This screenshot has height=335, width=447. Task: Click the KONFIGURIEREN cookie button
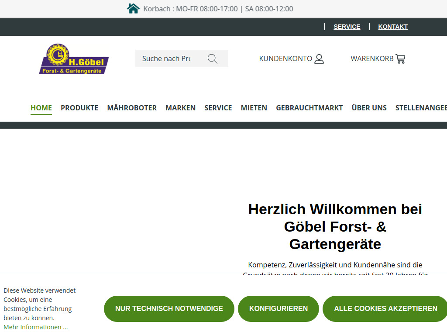278,308
